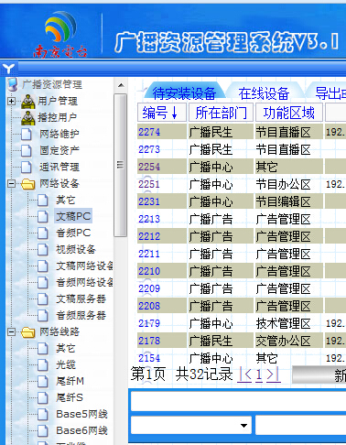Open record number 2179
This screenshot has width=346, height=445.
pyautogui.click(x=149, y=323)
